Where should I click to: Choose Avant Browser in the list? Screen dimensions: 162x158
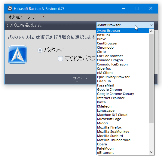pyautogui.click(x=123, y=31)
